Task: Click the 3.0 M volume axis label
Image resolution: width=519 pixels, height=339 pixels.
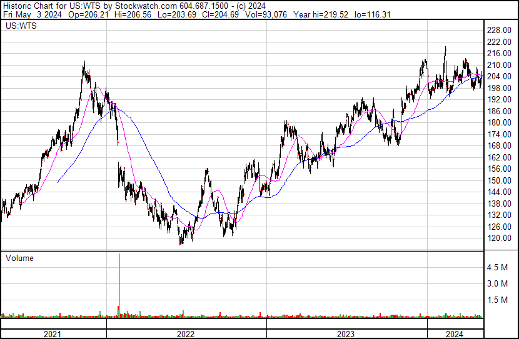Action: click(x=497, y=283)
